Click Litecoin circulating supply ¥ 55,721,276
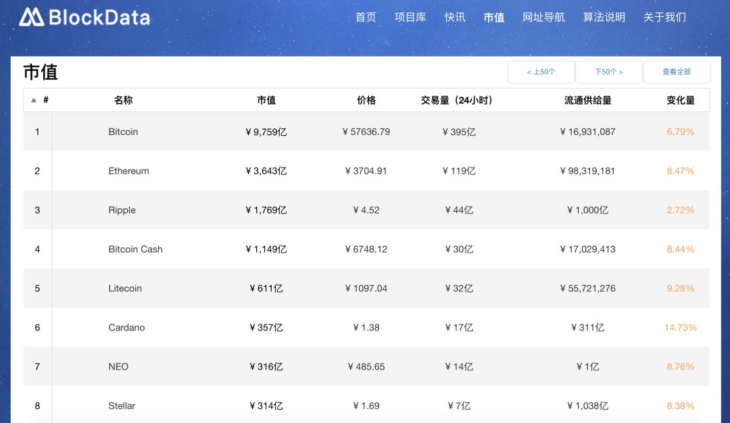This screenshot has height=423, width=730. [x=587, y=288]
